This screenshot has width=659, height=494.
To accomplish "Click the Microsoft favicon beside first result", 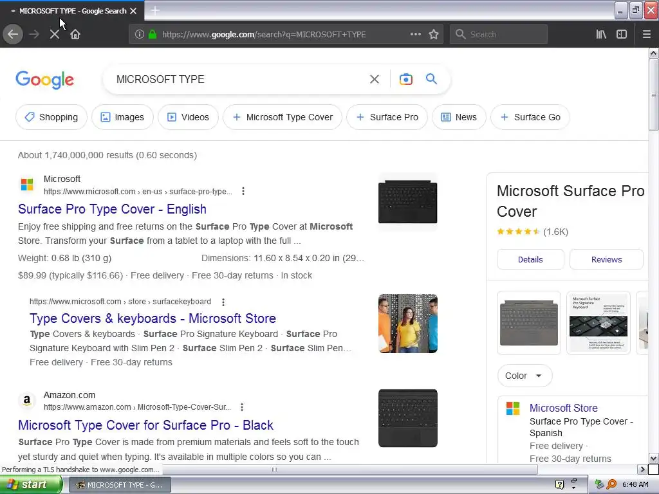I will coord(27,185).
